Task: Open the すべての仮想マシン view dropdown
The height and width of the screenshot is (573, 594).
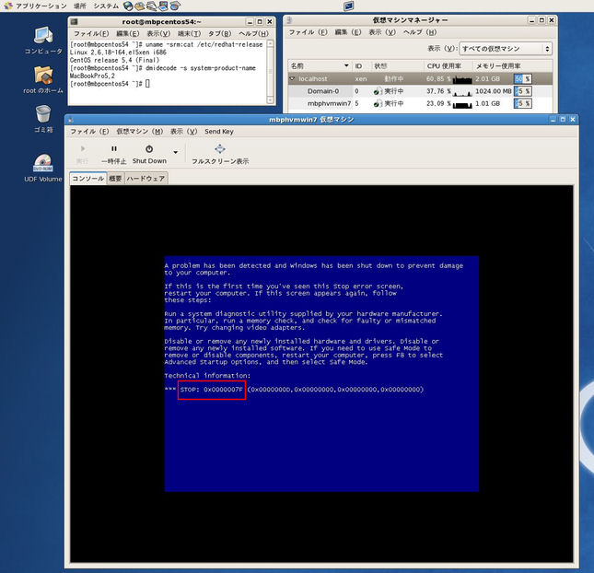Action: 506,49
